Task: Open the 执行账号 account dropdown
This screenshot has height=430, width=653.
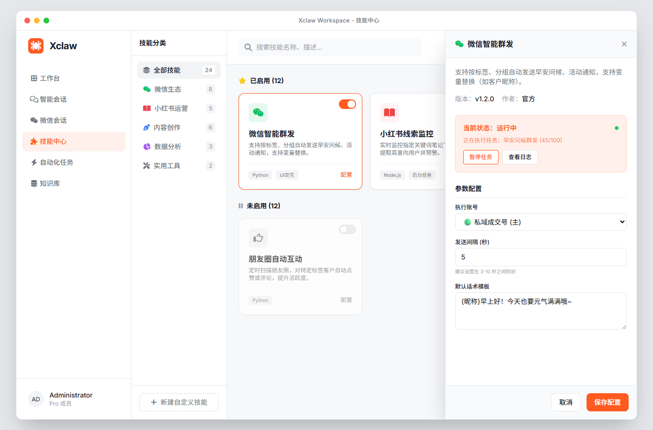Action: click(x=541, y=222)
